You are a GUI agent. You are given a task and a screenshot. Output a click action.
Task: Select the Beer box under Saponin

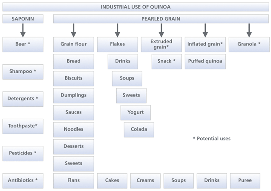coord(23,44)
